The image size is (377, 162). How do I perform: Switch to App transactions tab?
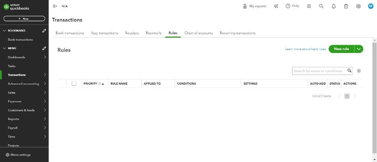tap(104, 33)
